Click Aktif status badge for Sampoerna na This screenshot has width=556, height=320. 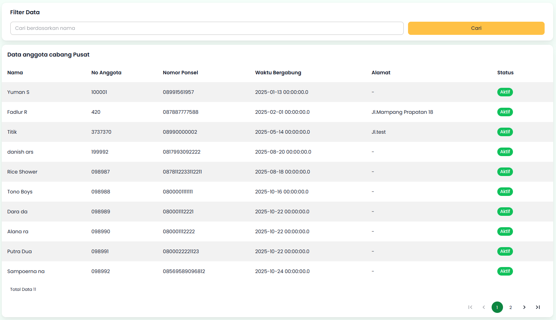[x=505, y=271]
